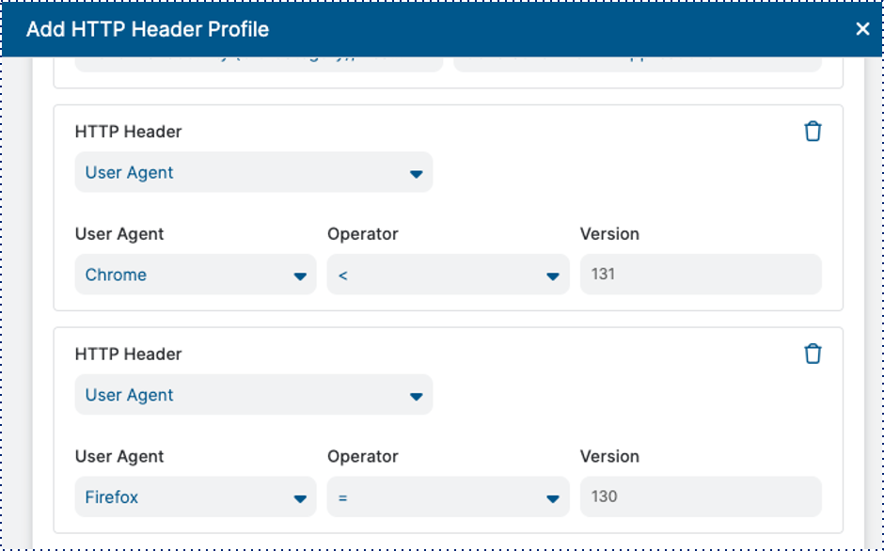The width and height of the screenshot is (884, 551).
Task: Click the Add HTTP Header Profile title
Action: [148, 29]
